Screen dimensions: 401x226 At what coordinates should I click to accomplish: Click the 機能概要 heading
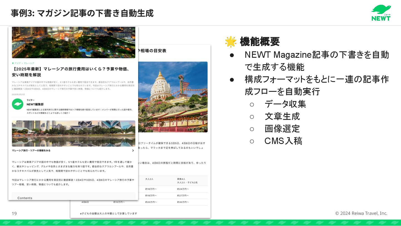(x=260, y=42)
